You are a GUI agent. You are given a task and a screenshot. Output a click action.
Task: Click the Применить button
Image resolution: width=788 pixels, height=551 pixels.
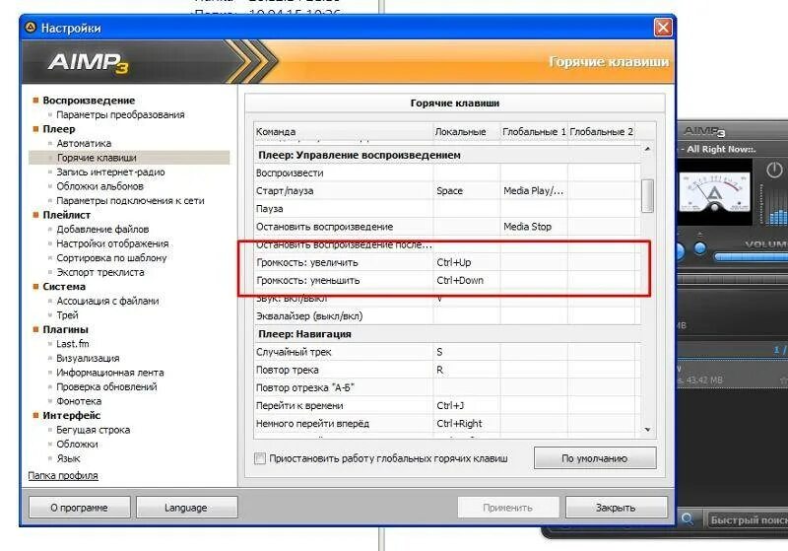(x=507, y=508)
